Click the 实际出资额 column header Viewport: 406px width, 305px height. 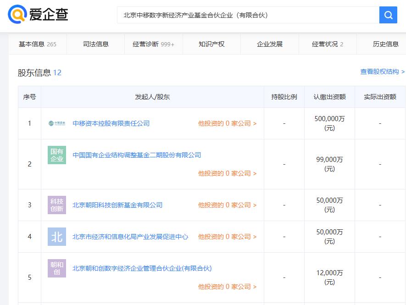[x=380, y=97]
